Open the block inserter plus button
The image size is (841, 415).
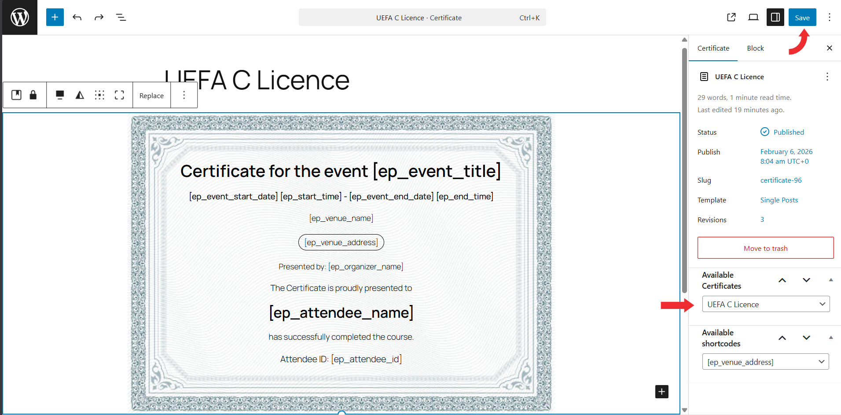click(x=55, y=18)
